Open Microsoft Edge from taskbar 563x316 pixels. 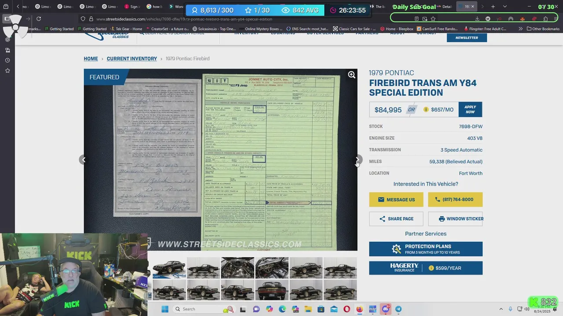click(x=282, y=309)
